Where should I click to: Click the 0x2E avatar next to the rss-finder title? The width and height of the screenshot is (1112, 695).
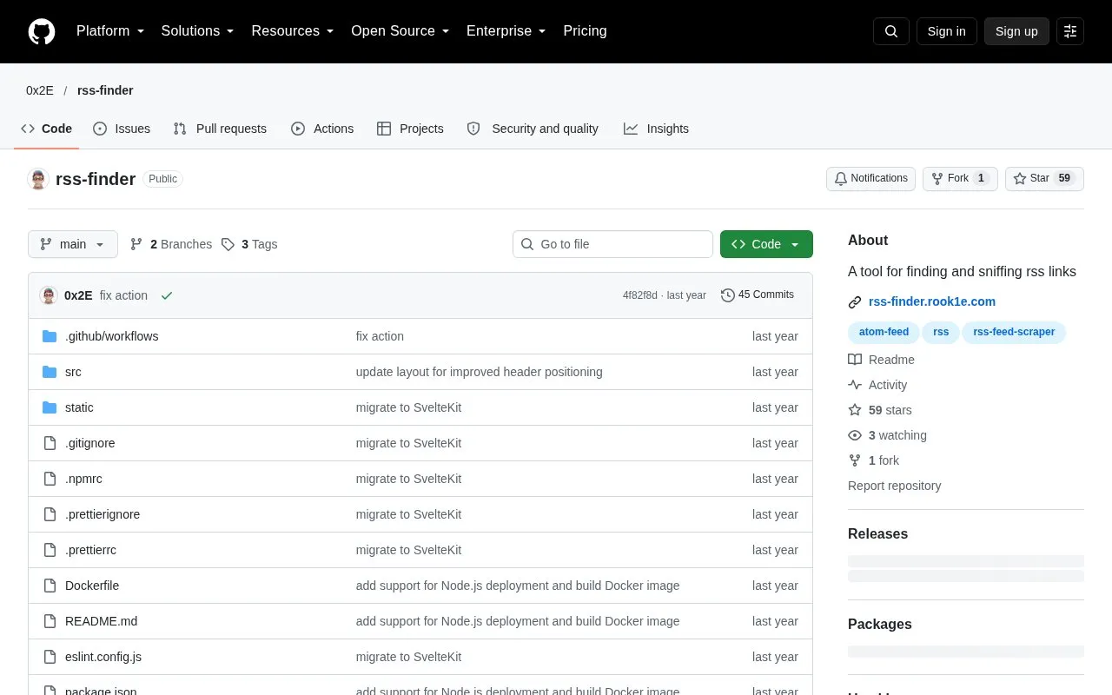(38, 179)
